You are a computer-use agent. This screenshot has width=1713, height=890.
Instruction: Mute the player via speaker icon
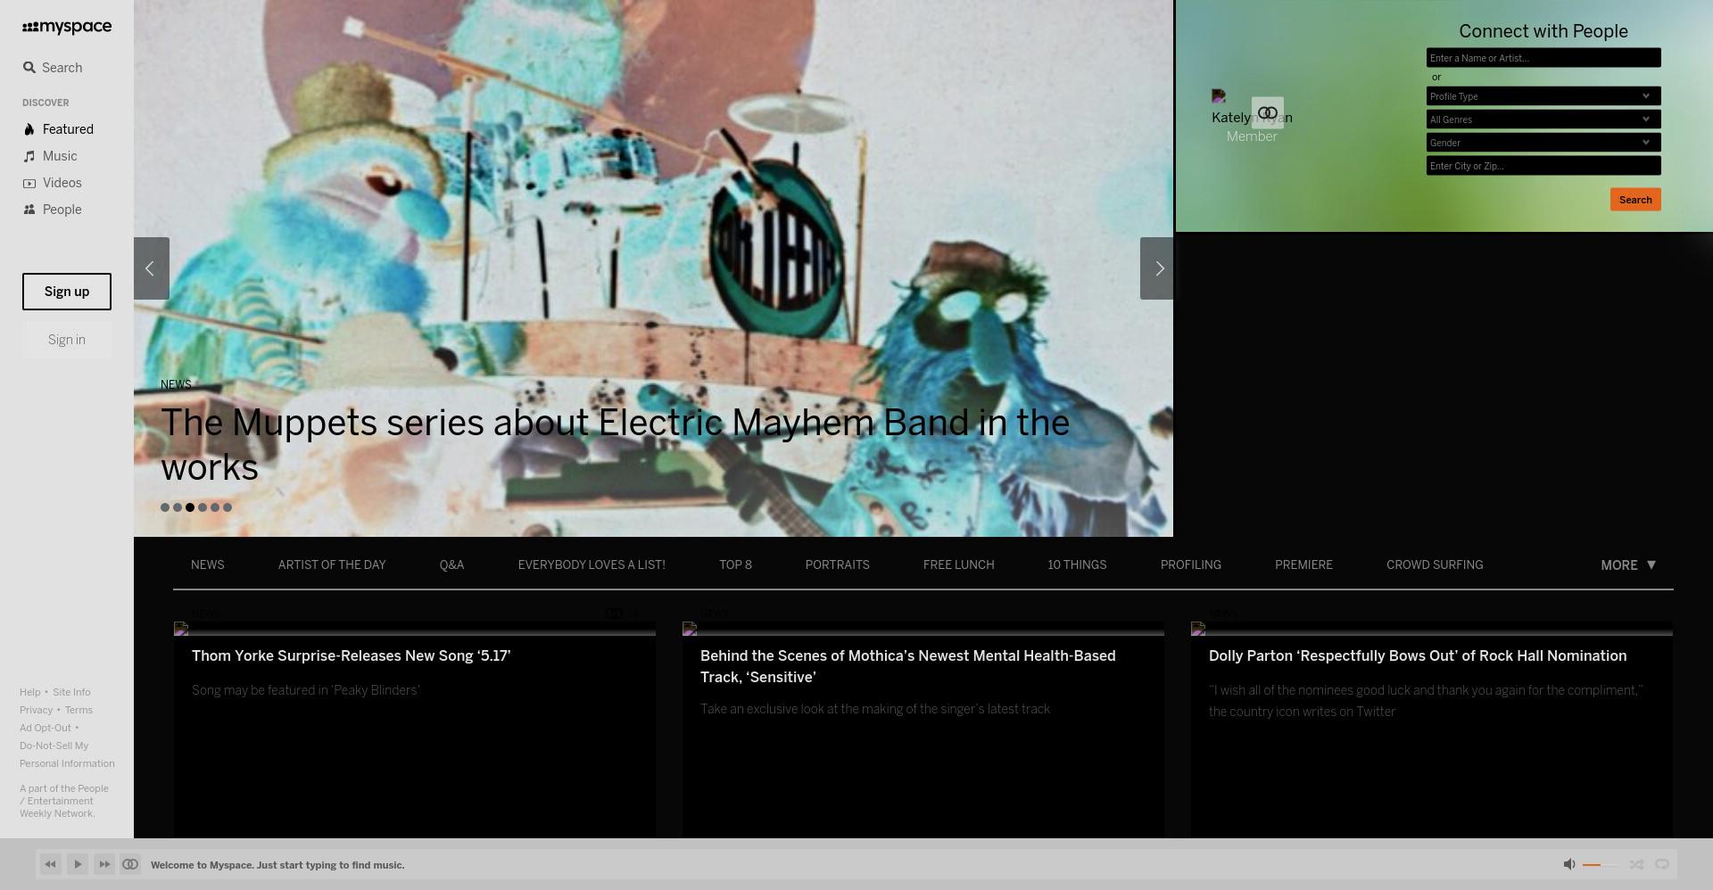pyautogui.click(x=1569, y=864)
